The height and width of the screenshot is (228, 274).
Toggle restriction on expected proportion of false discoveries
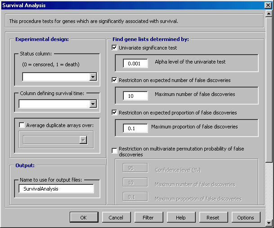[115, 113]
